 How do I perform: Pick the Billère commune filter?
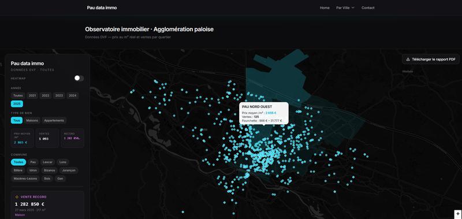pos(18,170)
